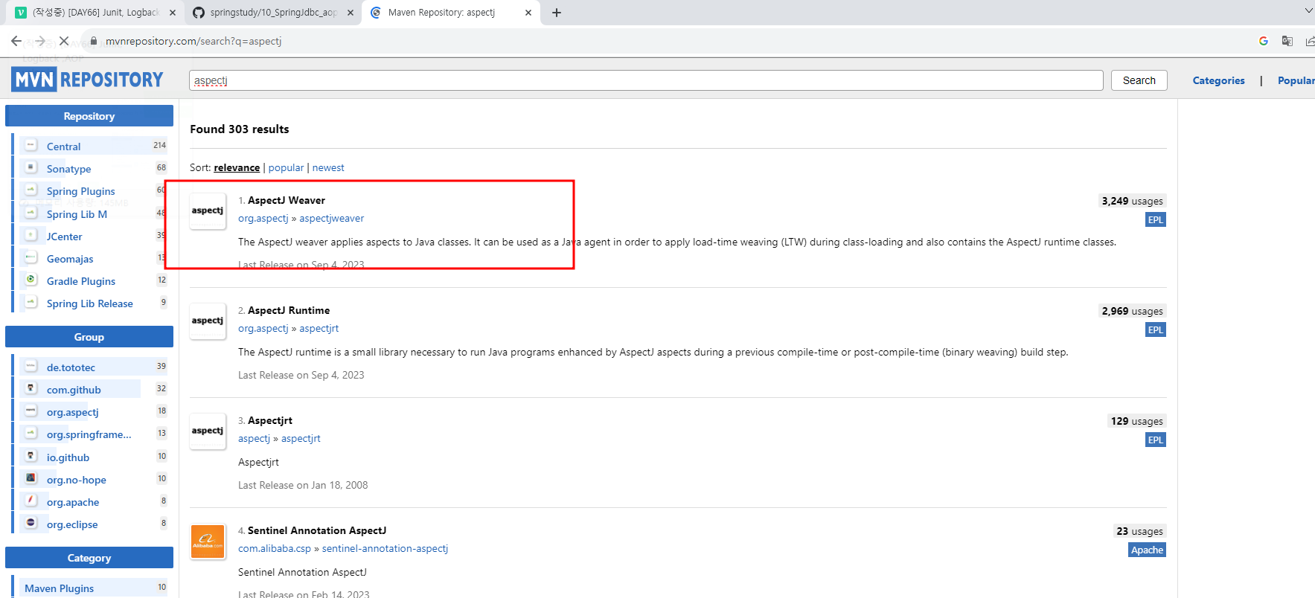The image size is (1315, 598).
Task: Filter by org.springframe... group
Action: pos(89,434)
